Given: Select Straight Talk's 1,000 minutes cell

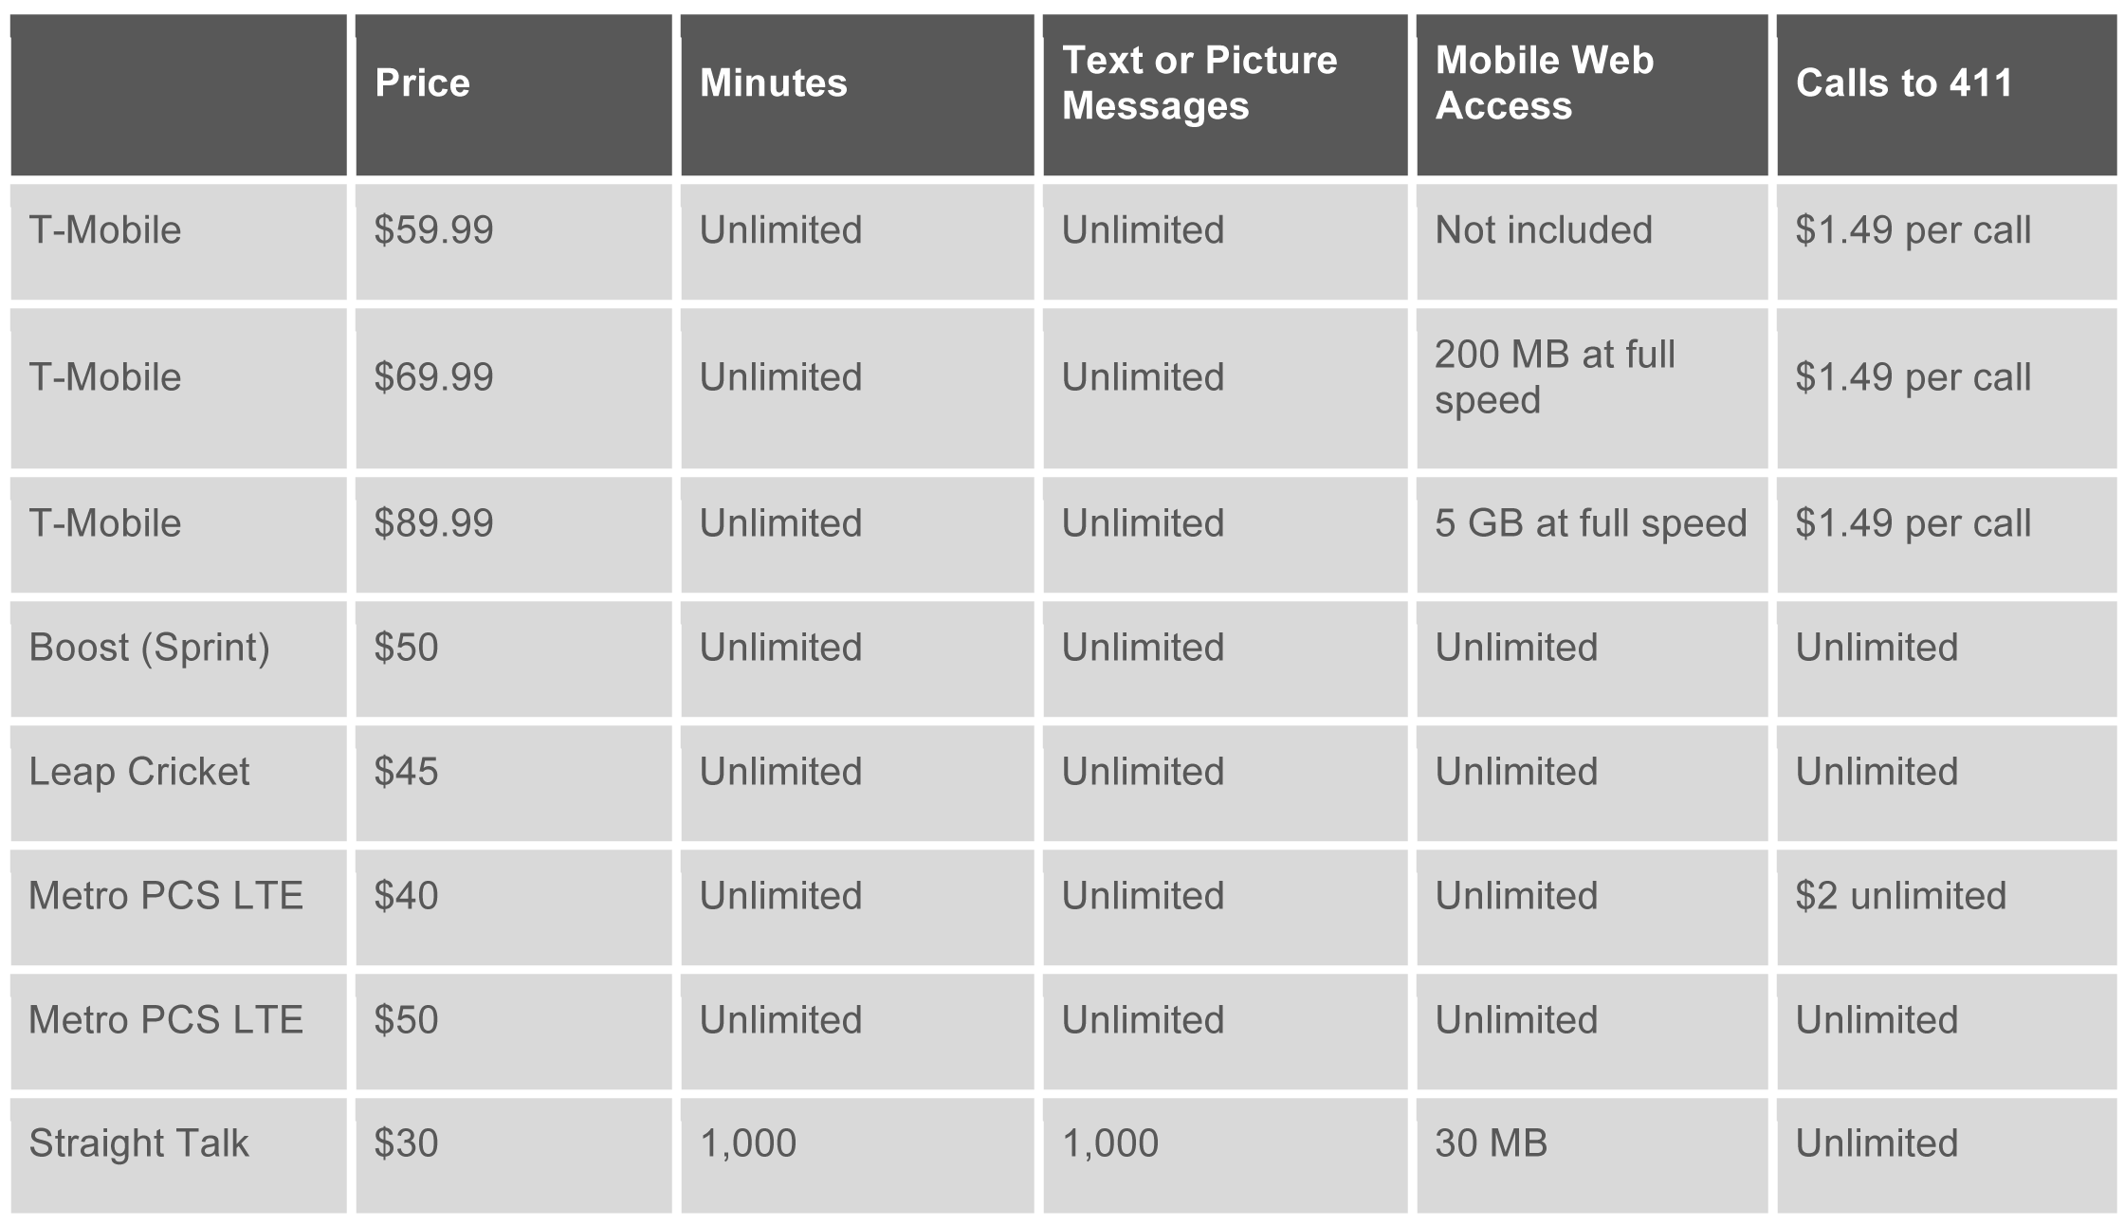Looking at the screenshot, I should point(748,1143).
